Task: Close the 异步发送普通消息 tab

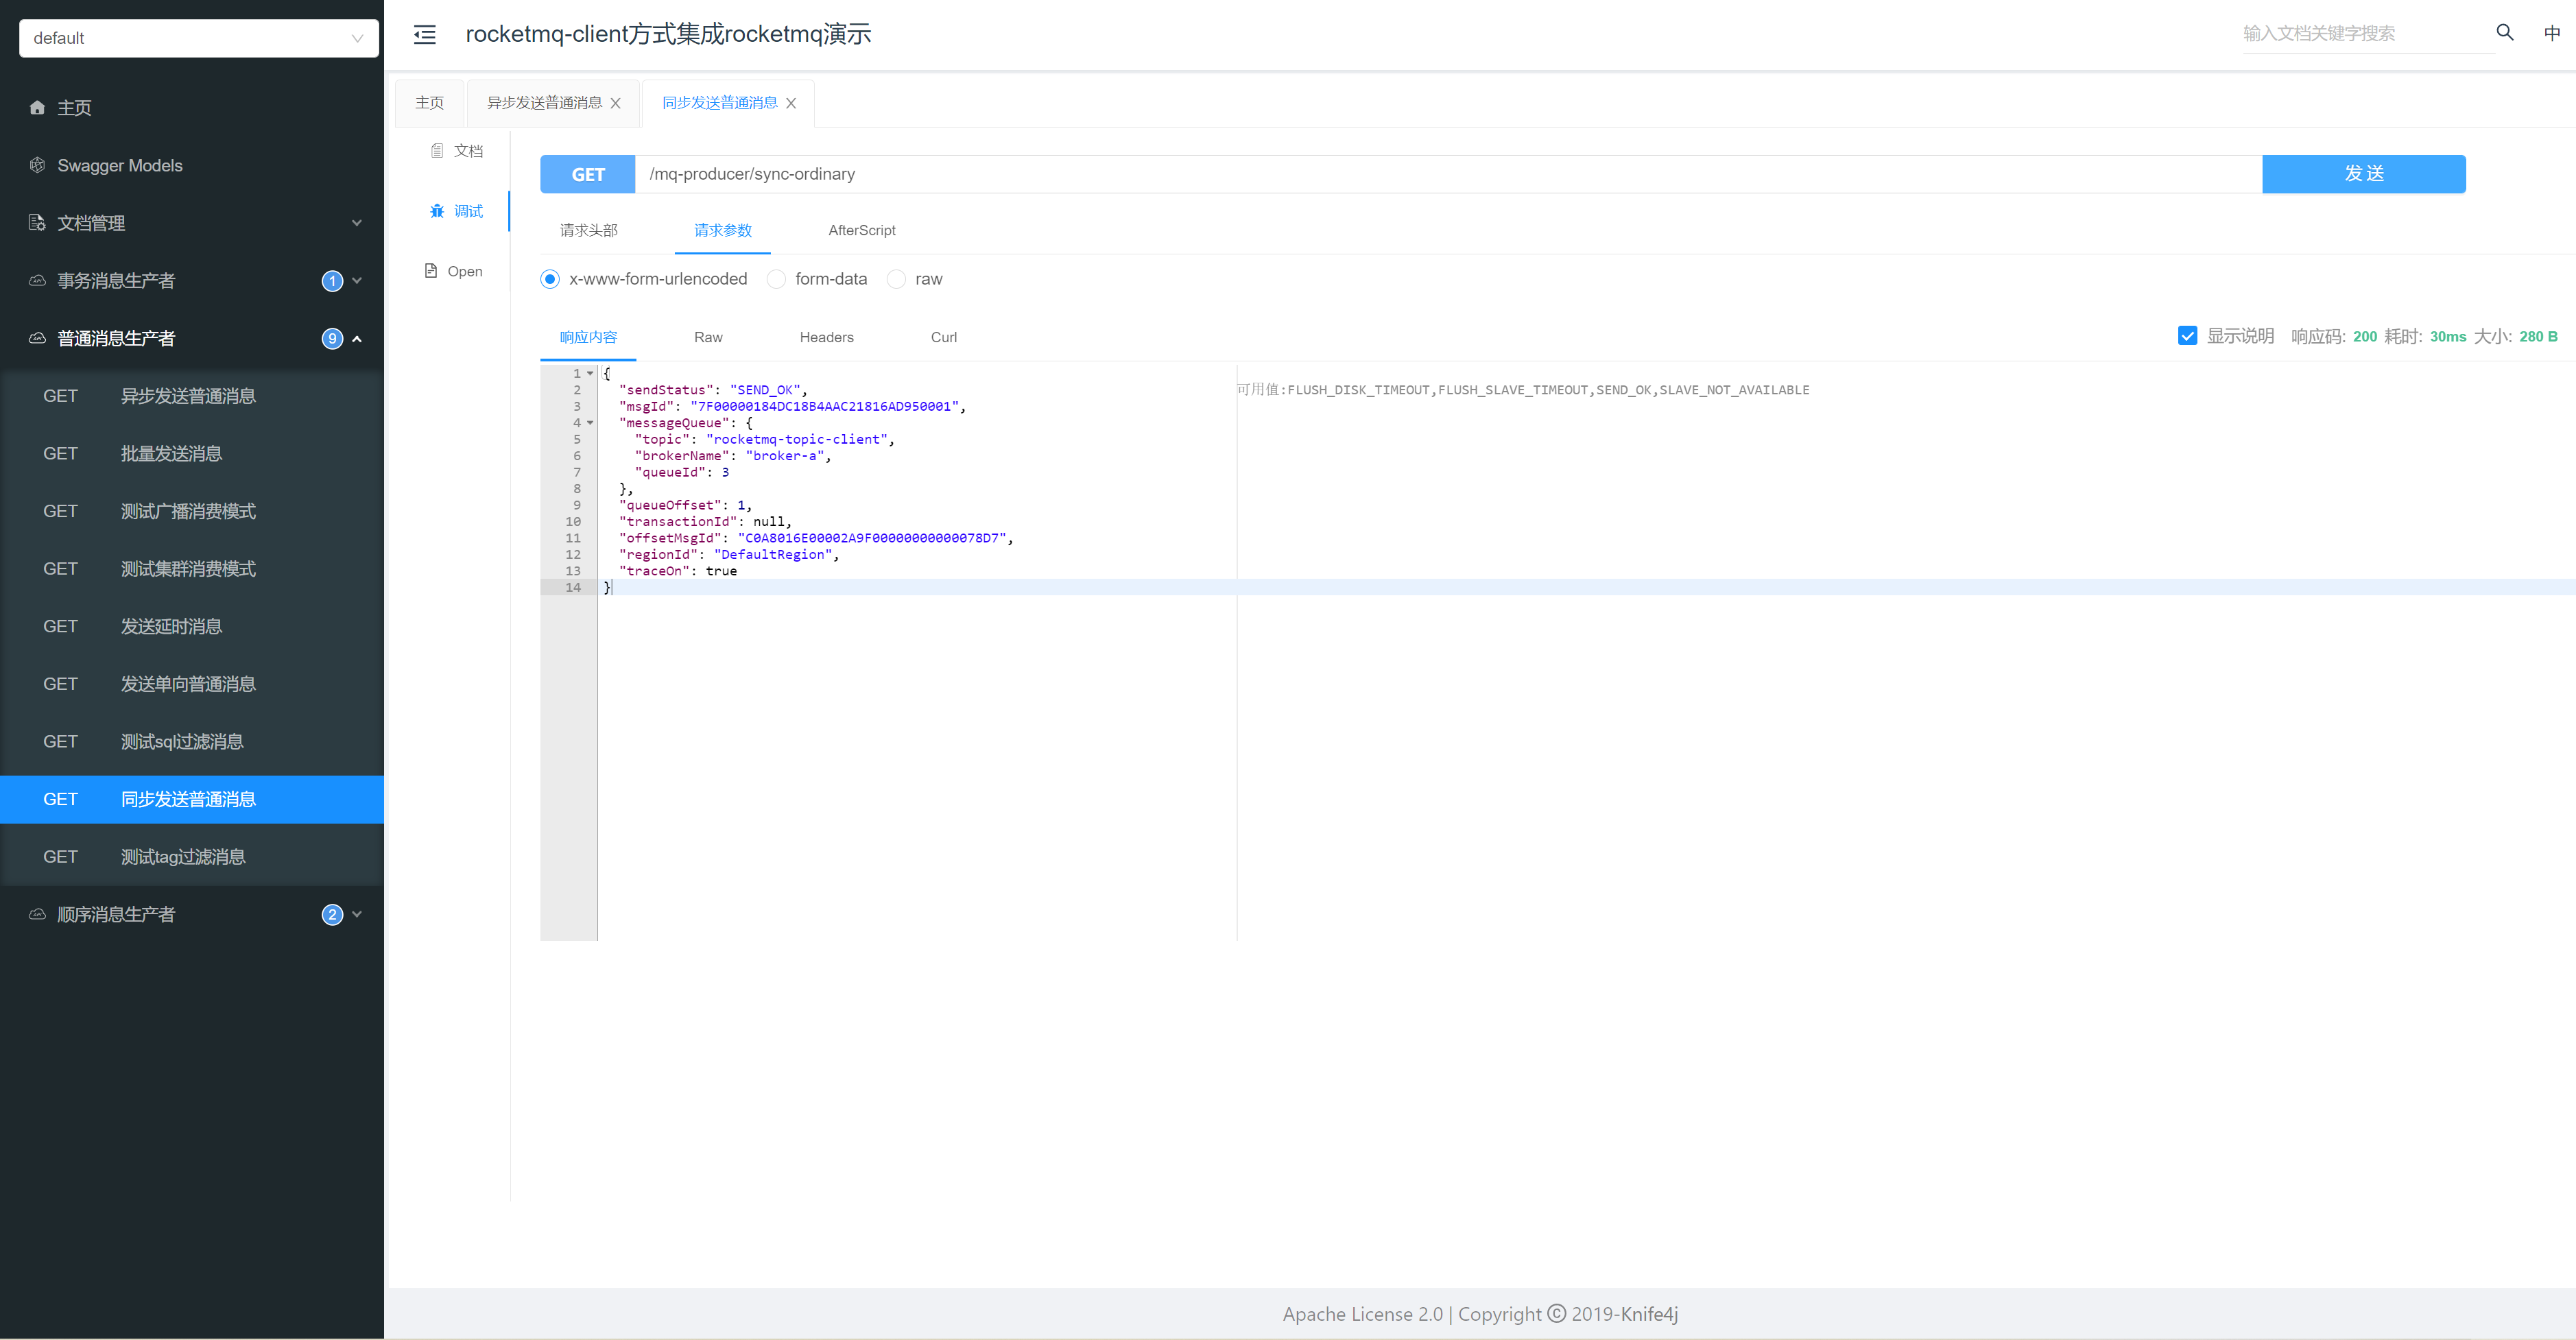Action: coord(615,103)
